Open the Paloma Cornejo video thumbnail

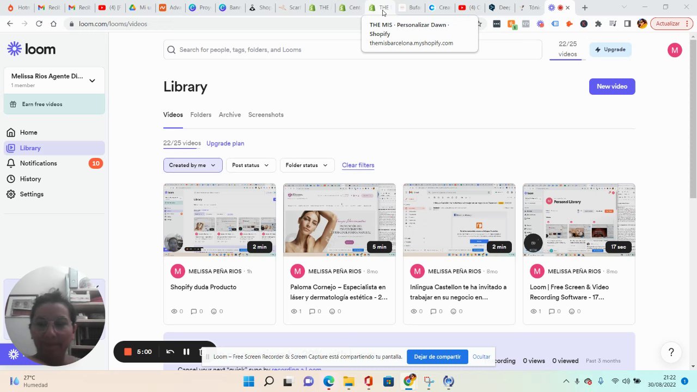tap(339, 220)
